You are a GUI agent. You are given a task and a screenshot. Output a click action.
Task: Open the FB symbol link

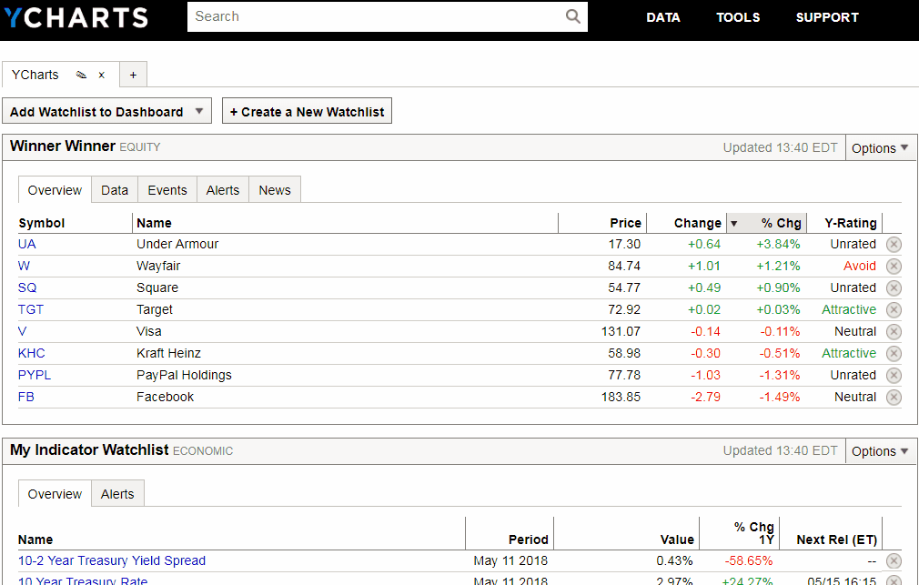[x=25, y=397]
